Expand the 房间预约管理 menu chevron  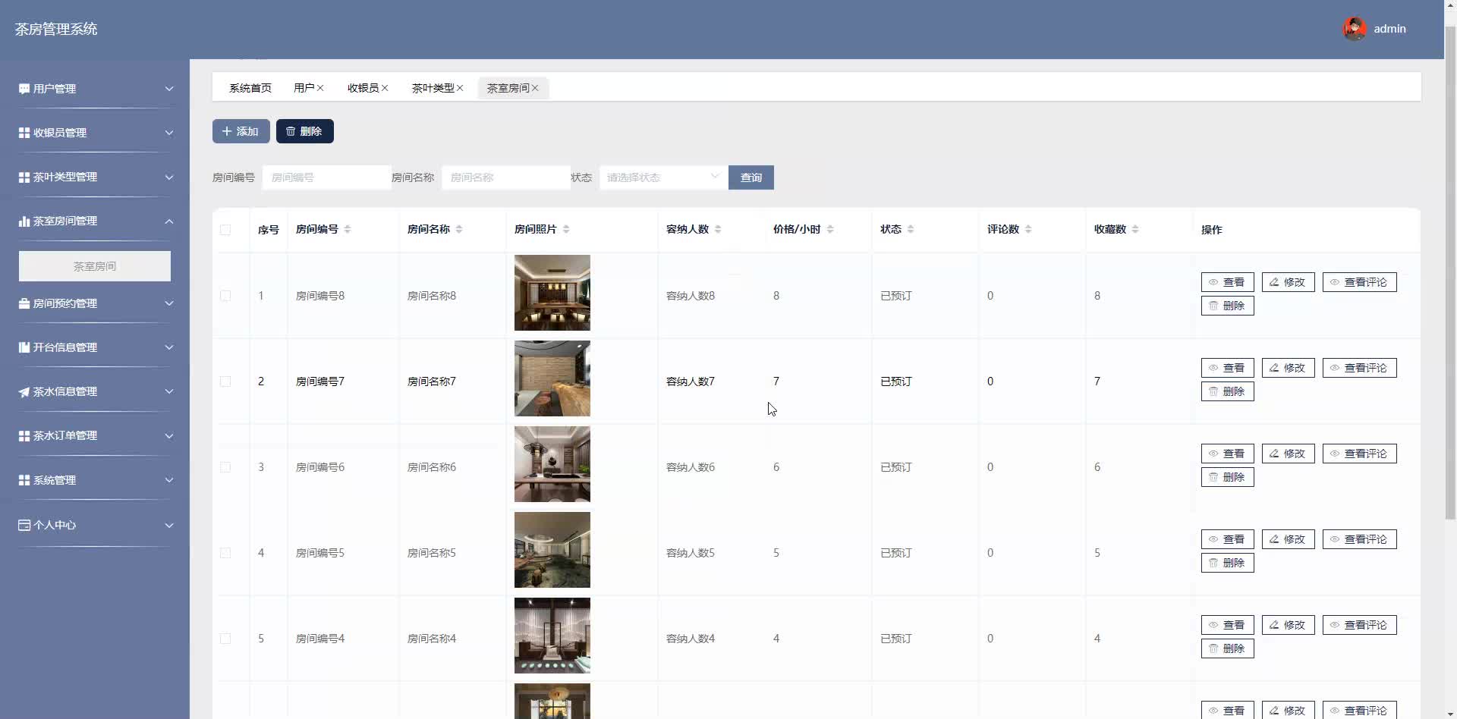click(x=169, y=303)
